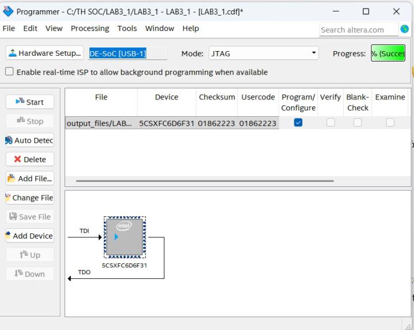The width and height of the screenshot is (414, 330).
Task: Click the Usercode value 01862223
Action: point(258,123)
